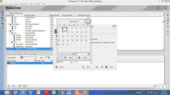The width and height of the screenshot is (170, 95).
Task: Open the Project menu
Action: (16, 4)
